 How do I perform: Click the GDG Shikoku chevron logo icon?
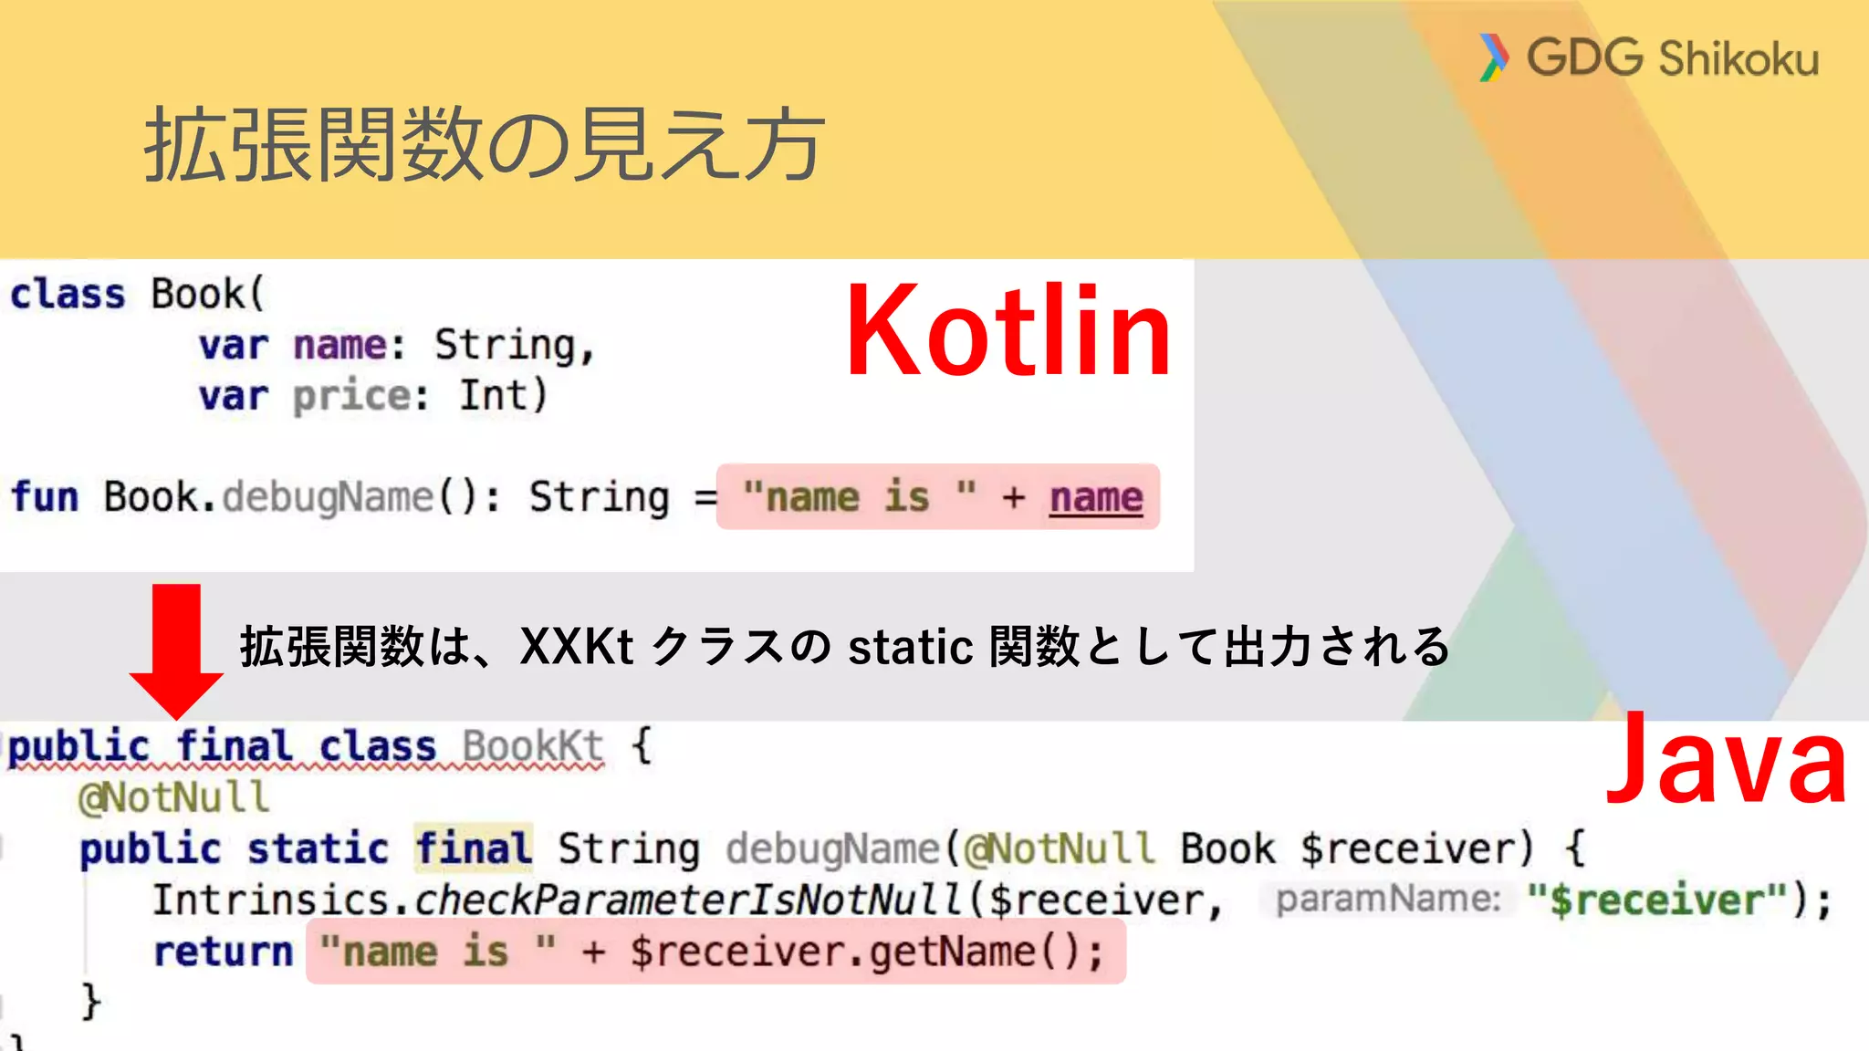click(1493, 57)
